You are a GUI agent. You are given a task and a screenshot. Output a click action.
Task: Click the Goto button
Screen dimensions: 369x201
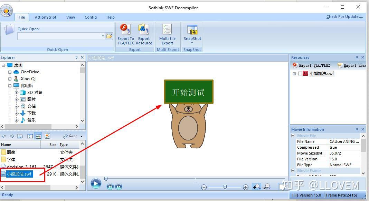click(70, 136)
